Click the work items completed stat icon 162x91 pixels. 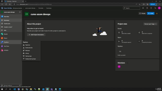point(139,33)
